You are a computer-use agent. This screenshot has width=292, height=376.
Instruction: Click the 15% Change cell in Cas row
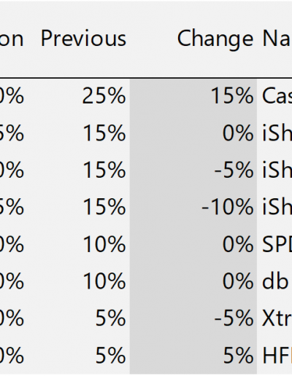(x=232, y=95)
